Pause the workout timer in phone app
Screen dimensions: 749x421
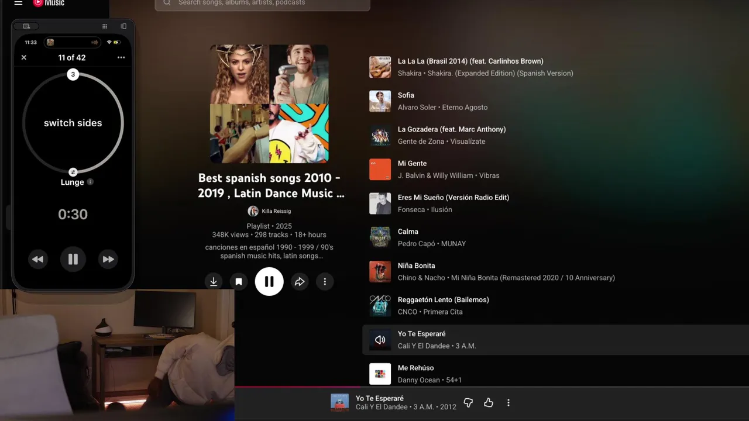73,259
